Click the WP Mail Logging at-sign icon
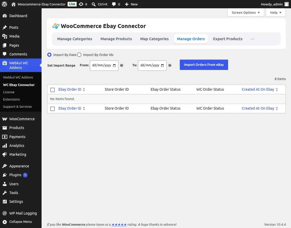Screen dimensions: 291x228 [5, 213]
